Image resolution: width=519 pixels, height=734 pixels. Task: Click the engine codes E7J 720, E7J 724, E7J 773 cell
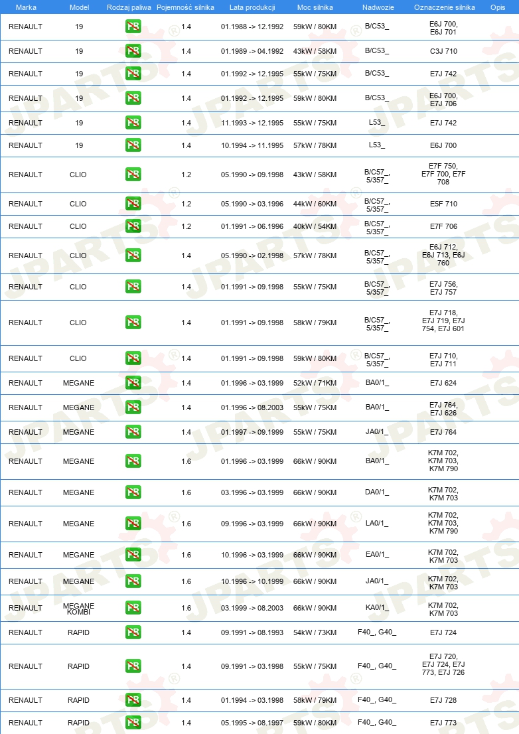click(x=443, y=664)
